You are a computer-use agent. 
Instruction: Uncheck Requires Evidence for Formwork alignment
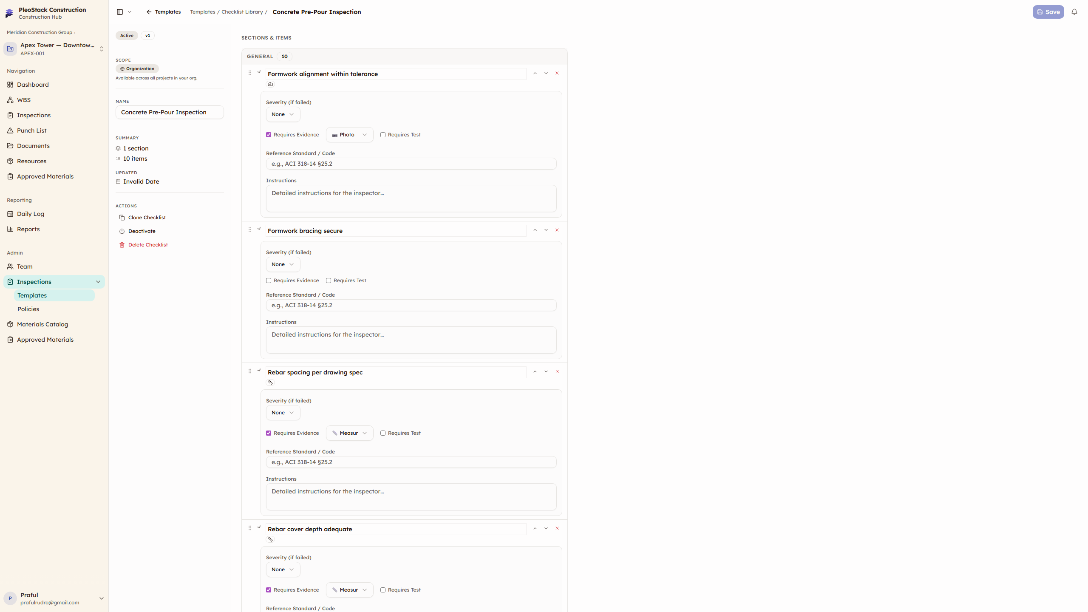pyautogui.click(x=269, y=135)
